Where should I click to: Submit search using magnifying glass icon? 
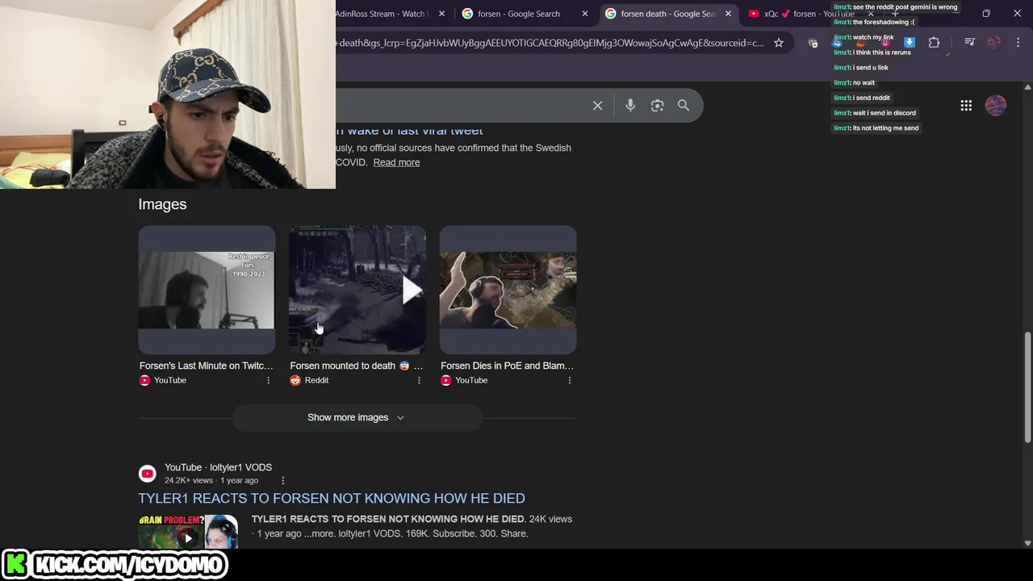(x=684, y=106)
